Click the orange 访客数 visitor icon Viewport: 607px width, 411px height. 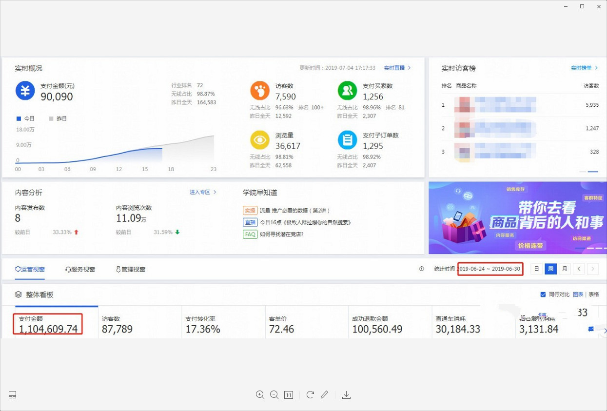click(x=259, y=91)
